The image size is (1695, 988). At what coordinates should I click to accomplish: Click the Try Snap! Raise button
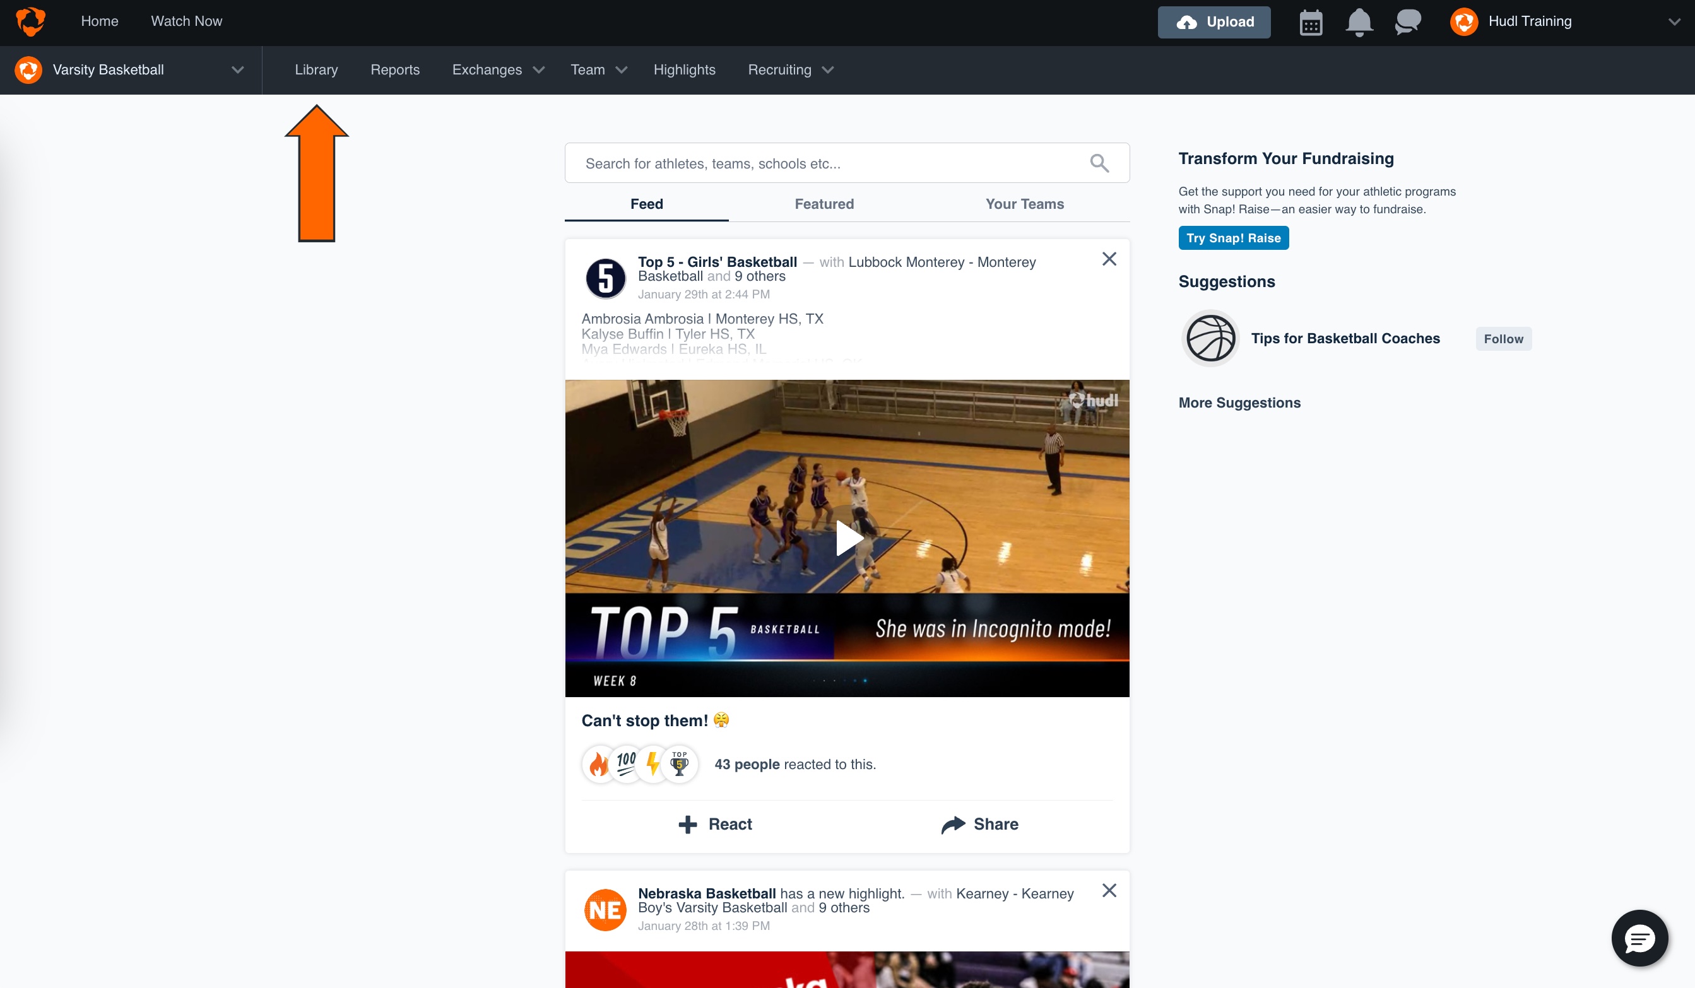(x=1233, y=237)
